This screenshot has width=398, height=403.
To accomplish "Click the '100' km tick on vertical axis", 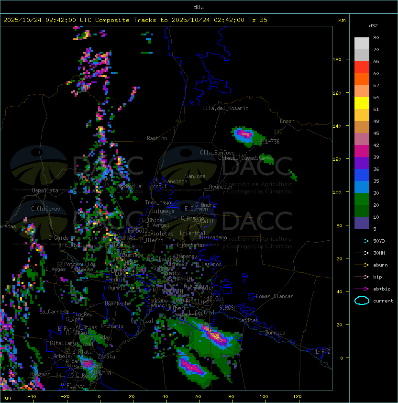I will [x=337, y=192].
